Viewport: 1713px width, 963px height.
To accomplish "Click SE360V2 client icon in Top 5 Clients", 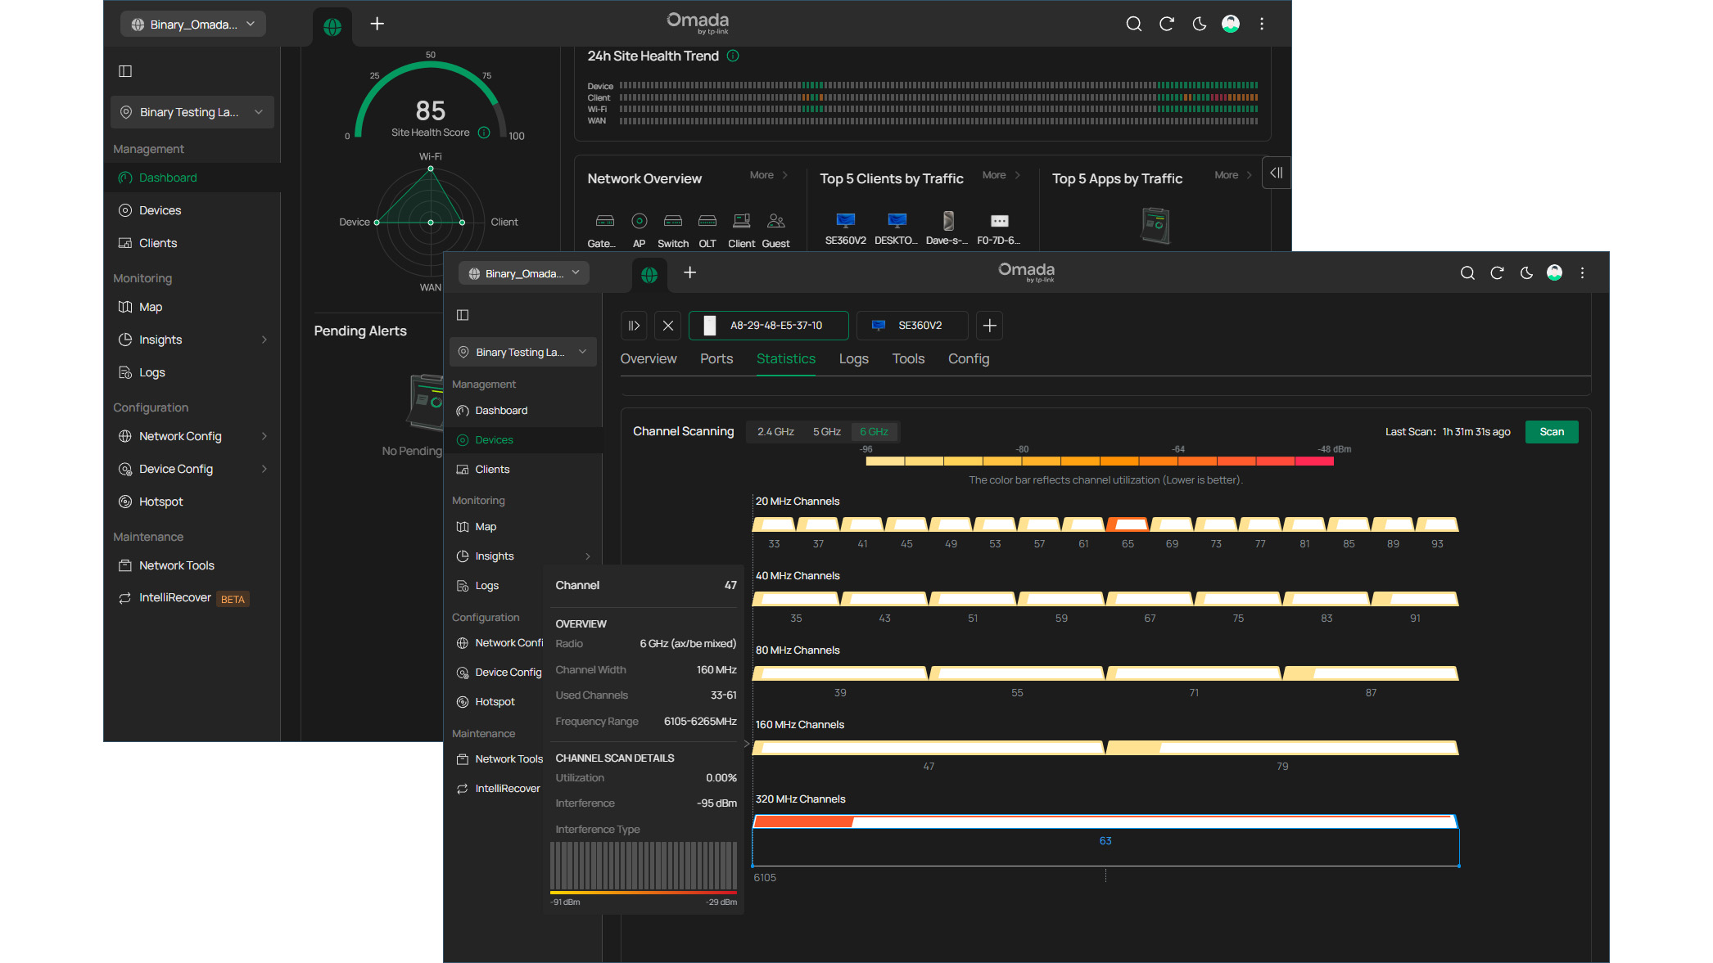I will [x=846, y=220].
